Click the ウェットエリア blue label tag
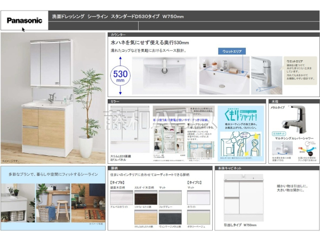320x240 pixels. [232, 51]
